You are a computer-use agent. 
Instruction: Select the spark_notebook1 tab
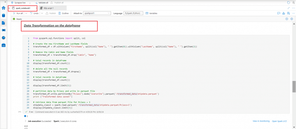[23, 8]
